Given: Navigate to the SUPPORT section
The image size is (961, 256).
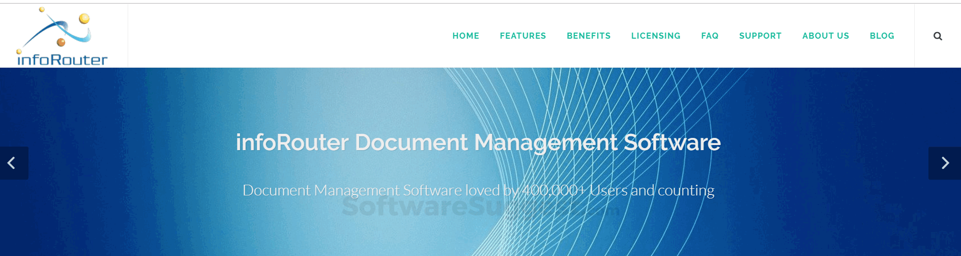Looking at the screenshot, I should [x=760, y=36].
